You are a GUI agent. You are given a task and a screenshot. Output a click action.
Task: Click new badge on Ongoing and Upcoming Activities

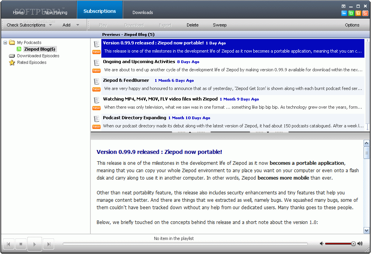pos(97,71)
